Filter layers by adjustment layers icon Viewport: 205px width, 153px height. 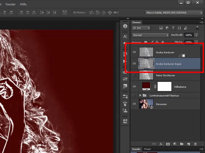pos(167,28)
